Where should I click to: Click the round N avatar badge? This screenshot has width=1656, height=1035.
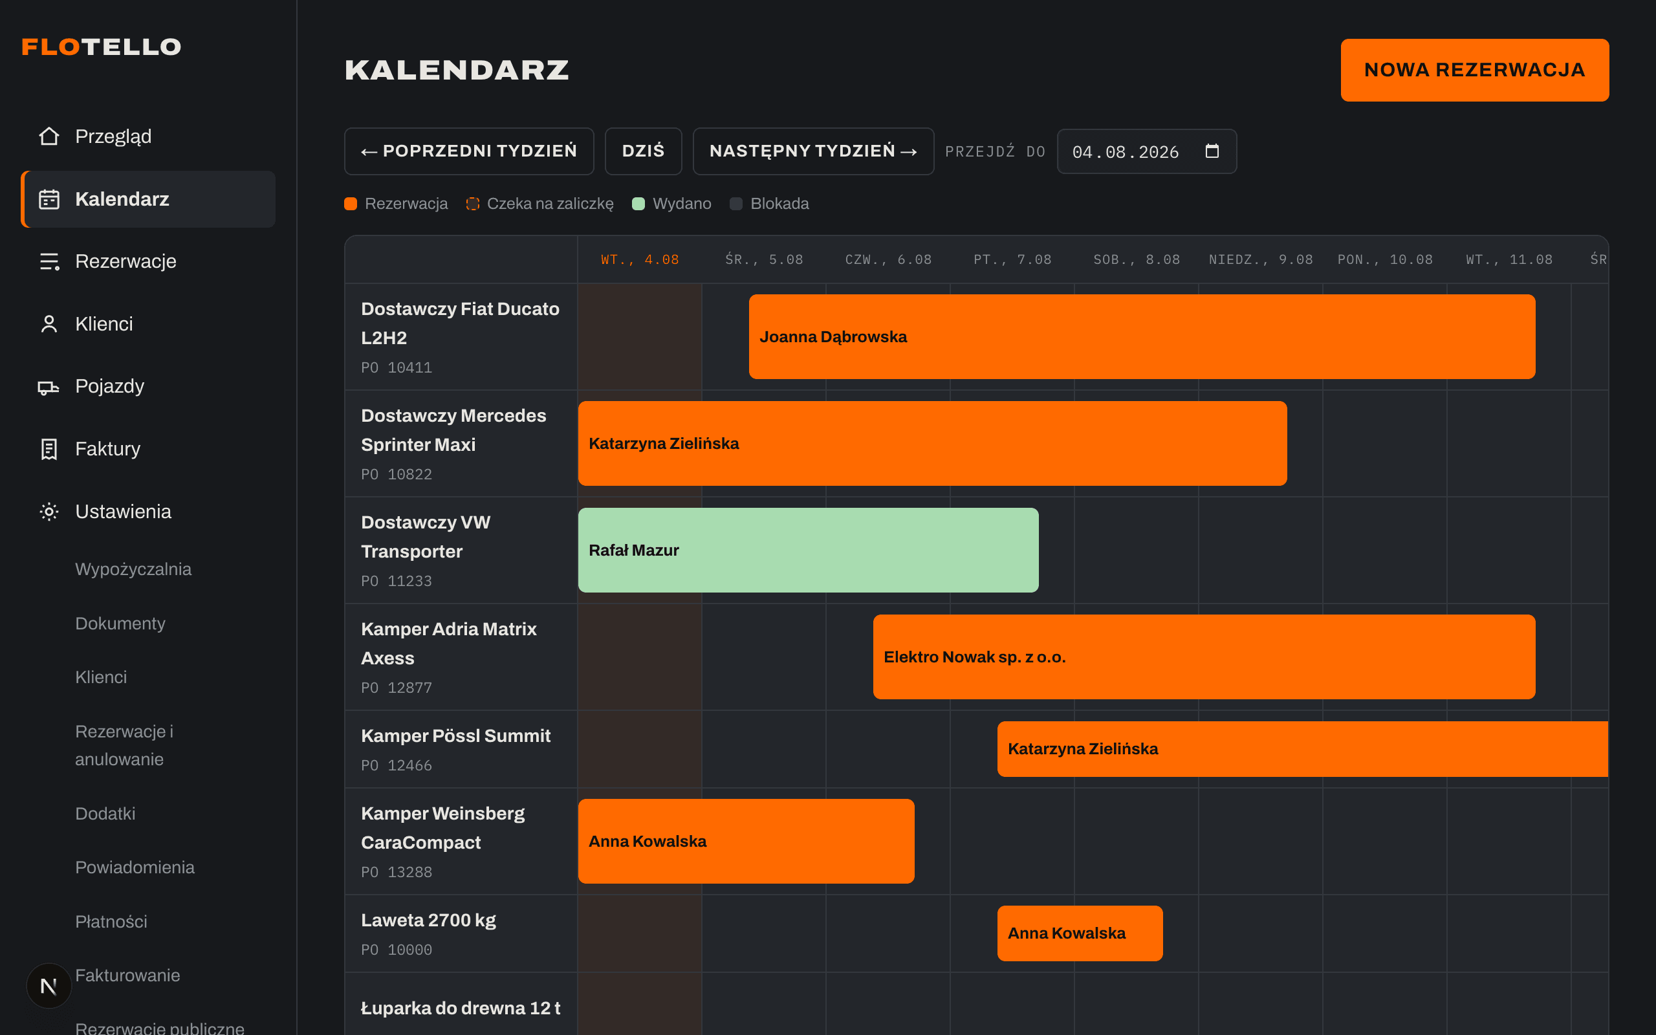pos(49,986)
